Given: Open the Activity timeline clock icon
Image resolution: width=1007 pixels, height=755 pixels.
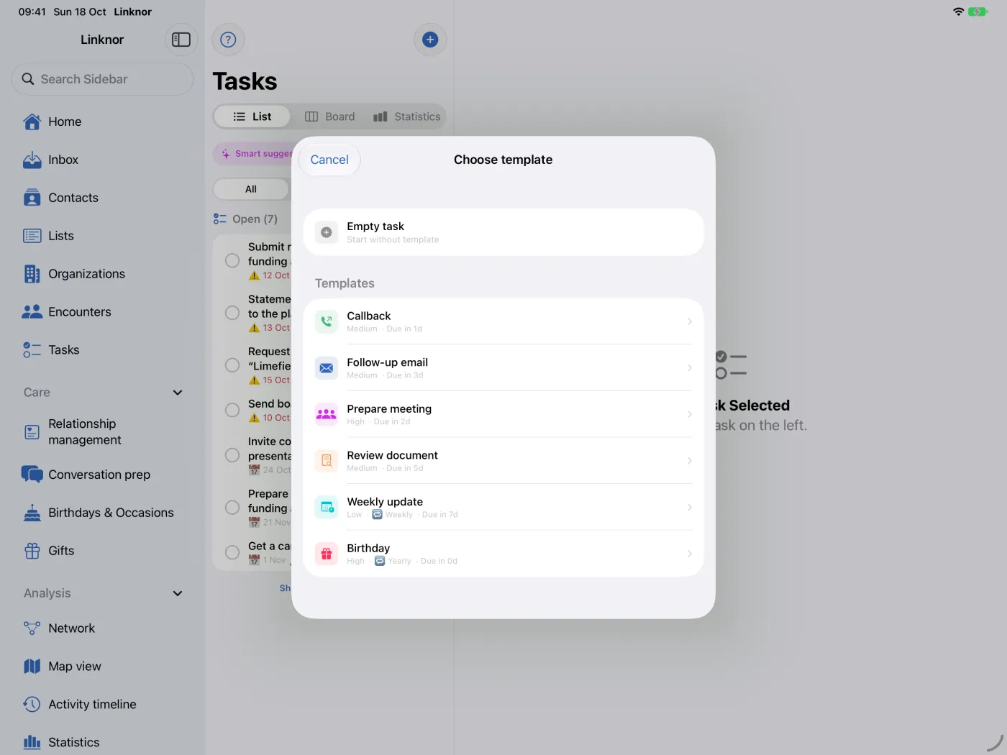Looking at the screenshot, I should click(32, 705).
